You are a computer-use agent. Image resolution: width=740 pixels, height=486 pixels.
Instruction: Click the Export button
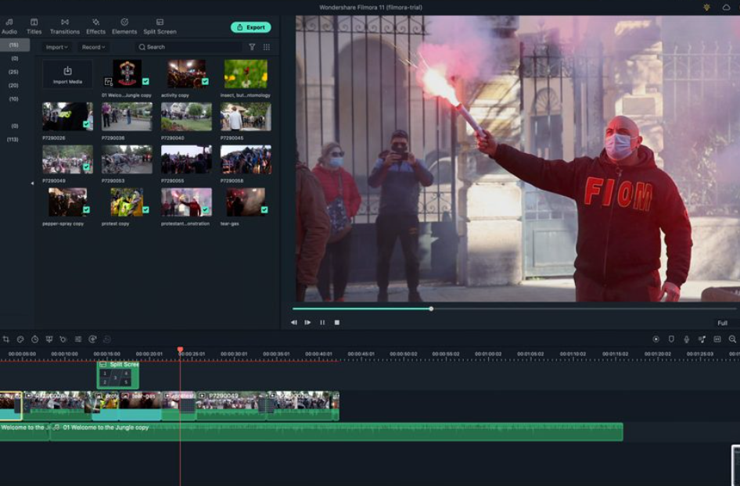click(x=250, y=27)
